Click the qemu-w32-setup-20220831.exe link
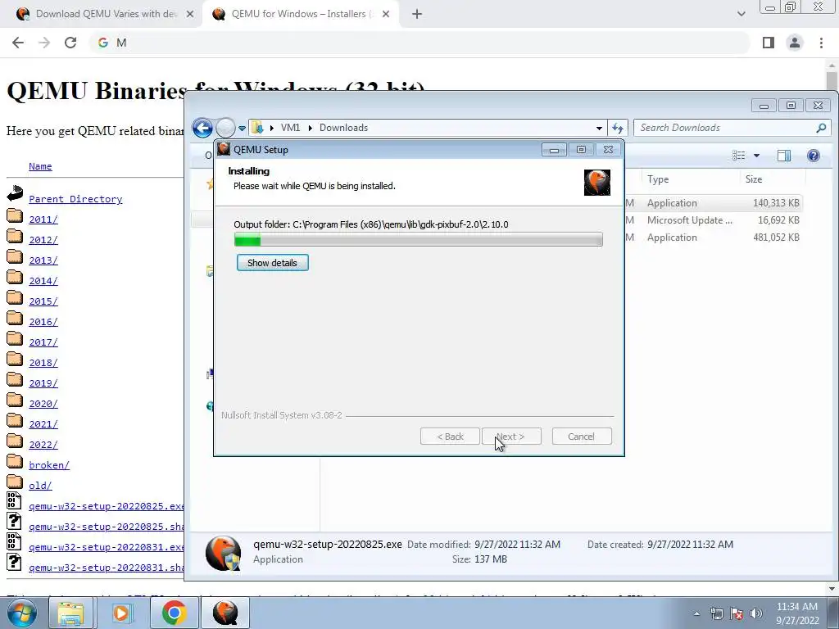The height and width of the screenshot is (629, 839). (106, 547)
